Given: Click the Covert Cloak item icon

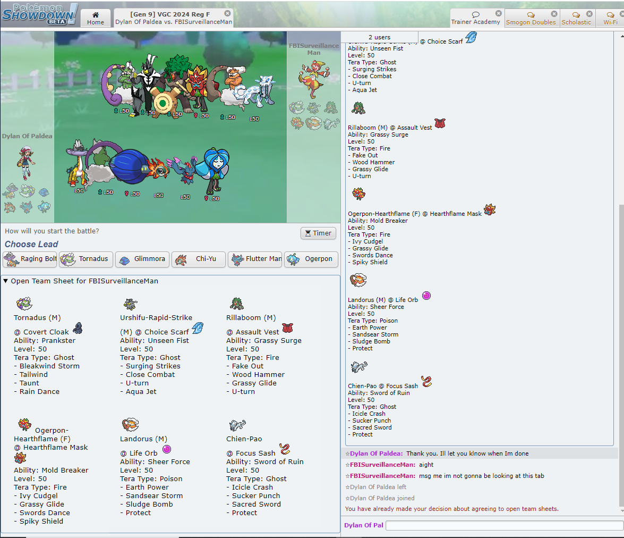Looking at the screenshot, I should [x=78, y=329].
